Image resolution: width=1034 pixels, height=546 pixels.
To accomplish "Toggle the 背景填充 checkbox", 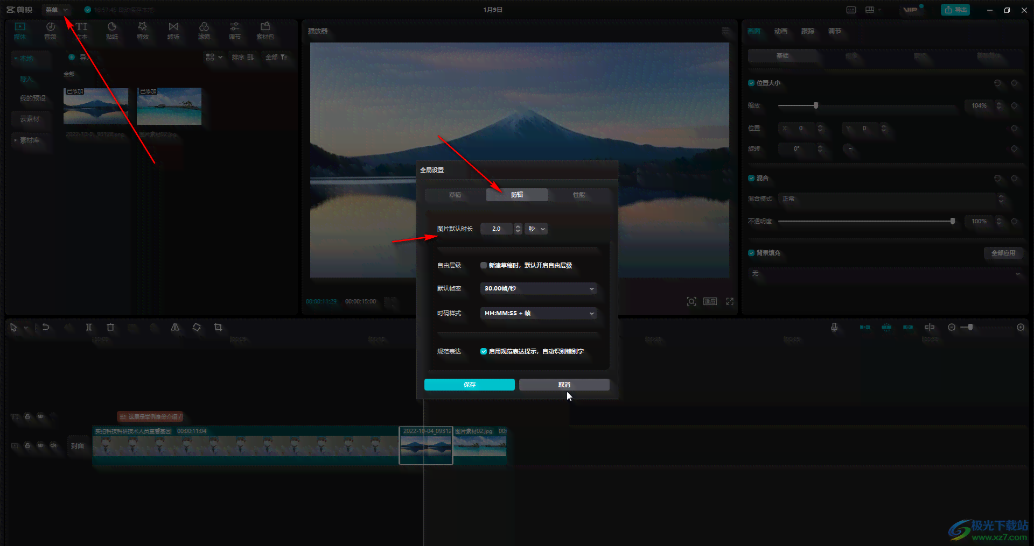I will (x=751, y=253).
